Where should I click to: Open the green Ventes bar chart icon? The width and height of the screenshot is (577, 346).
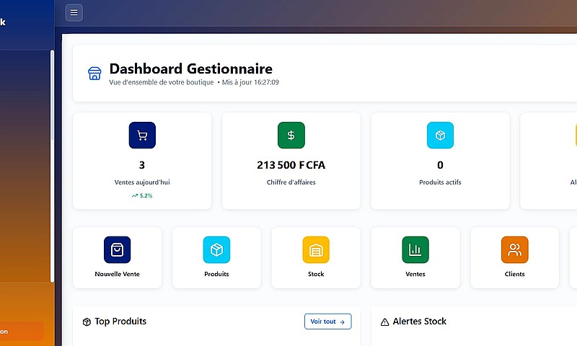pos(415,249)
